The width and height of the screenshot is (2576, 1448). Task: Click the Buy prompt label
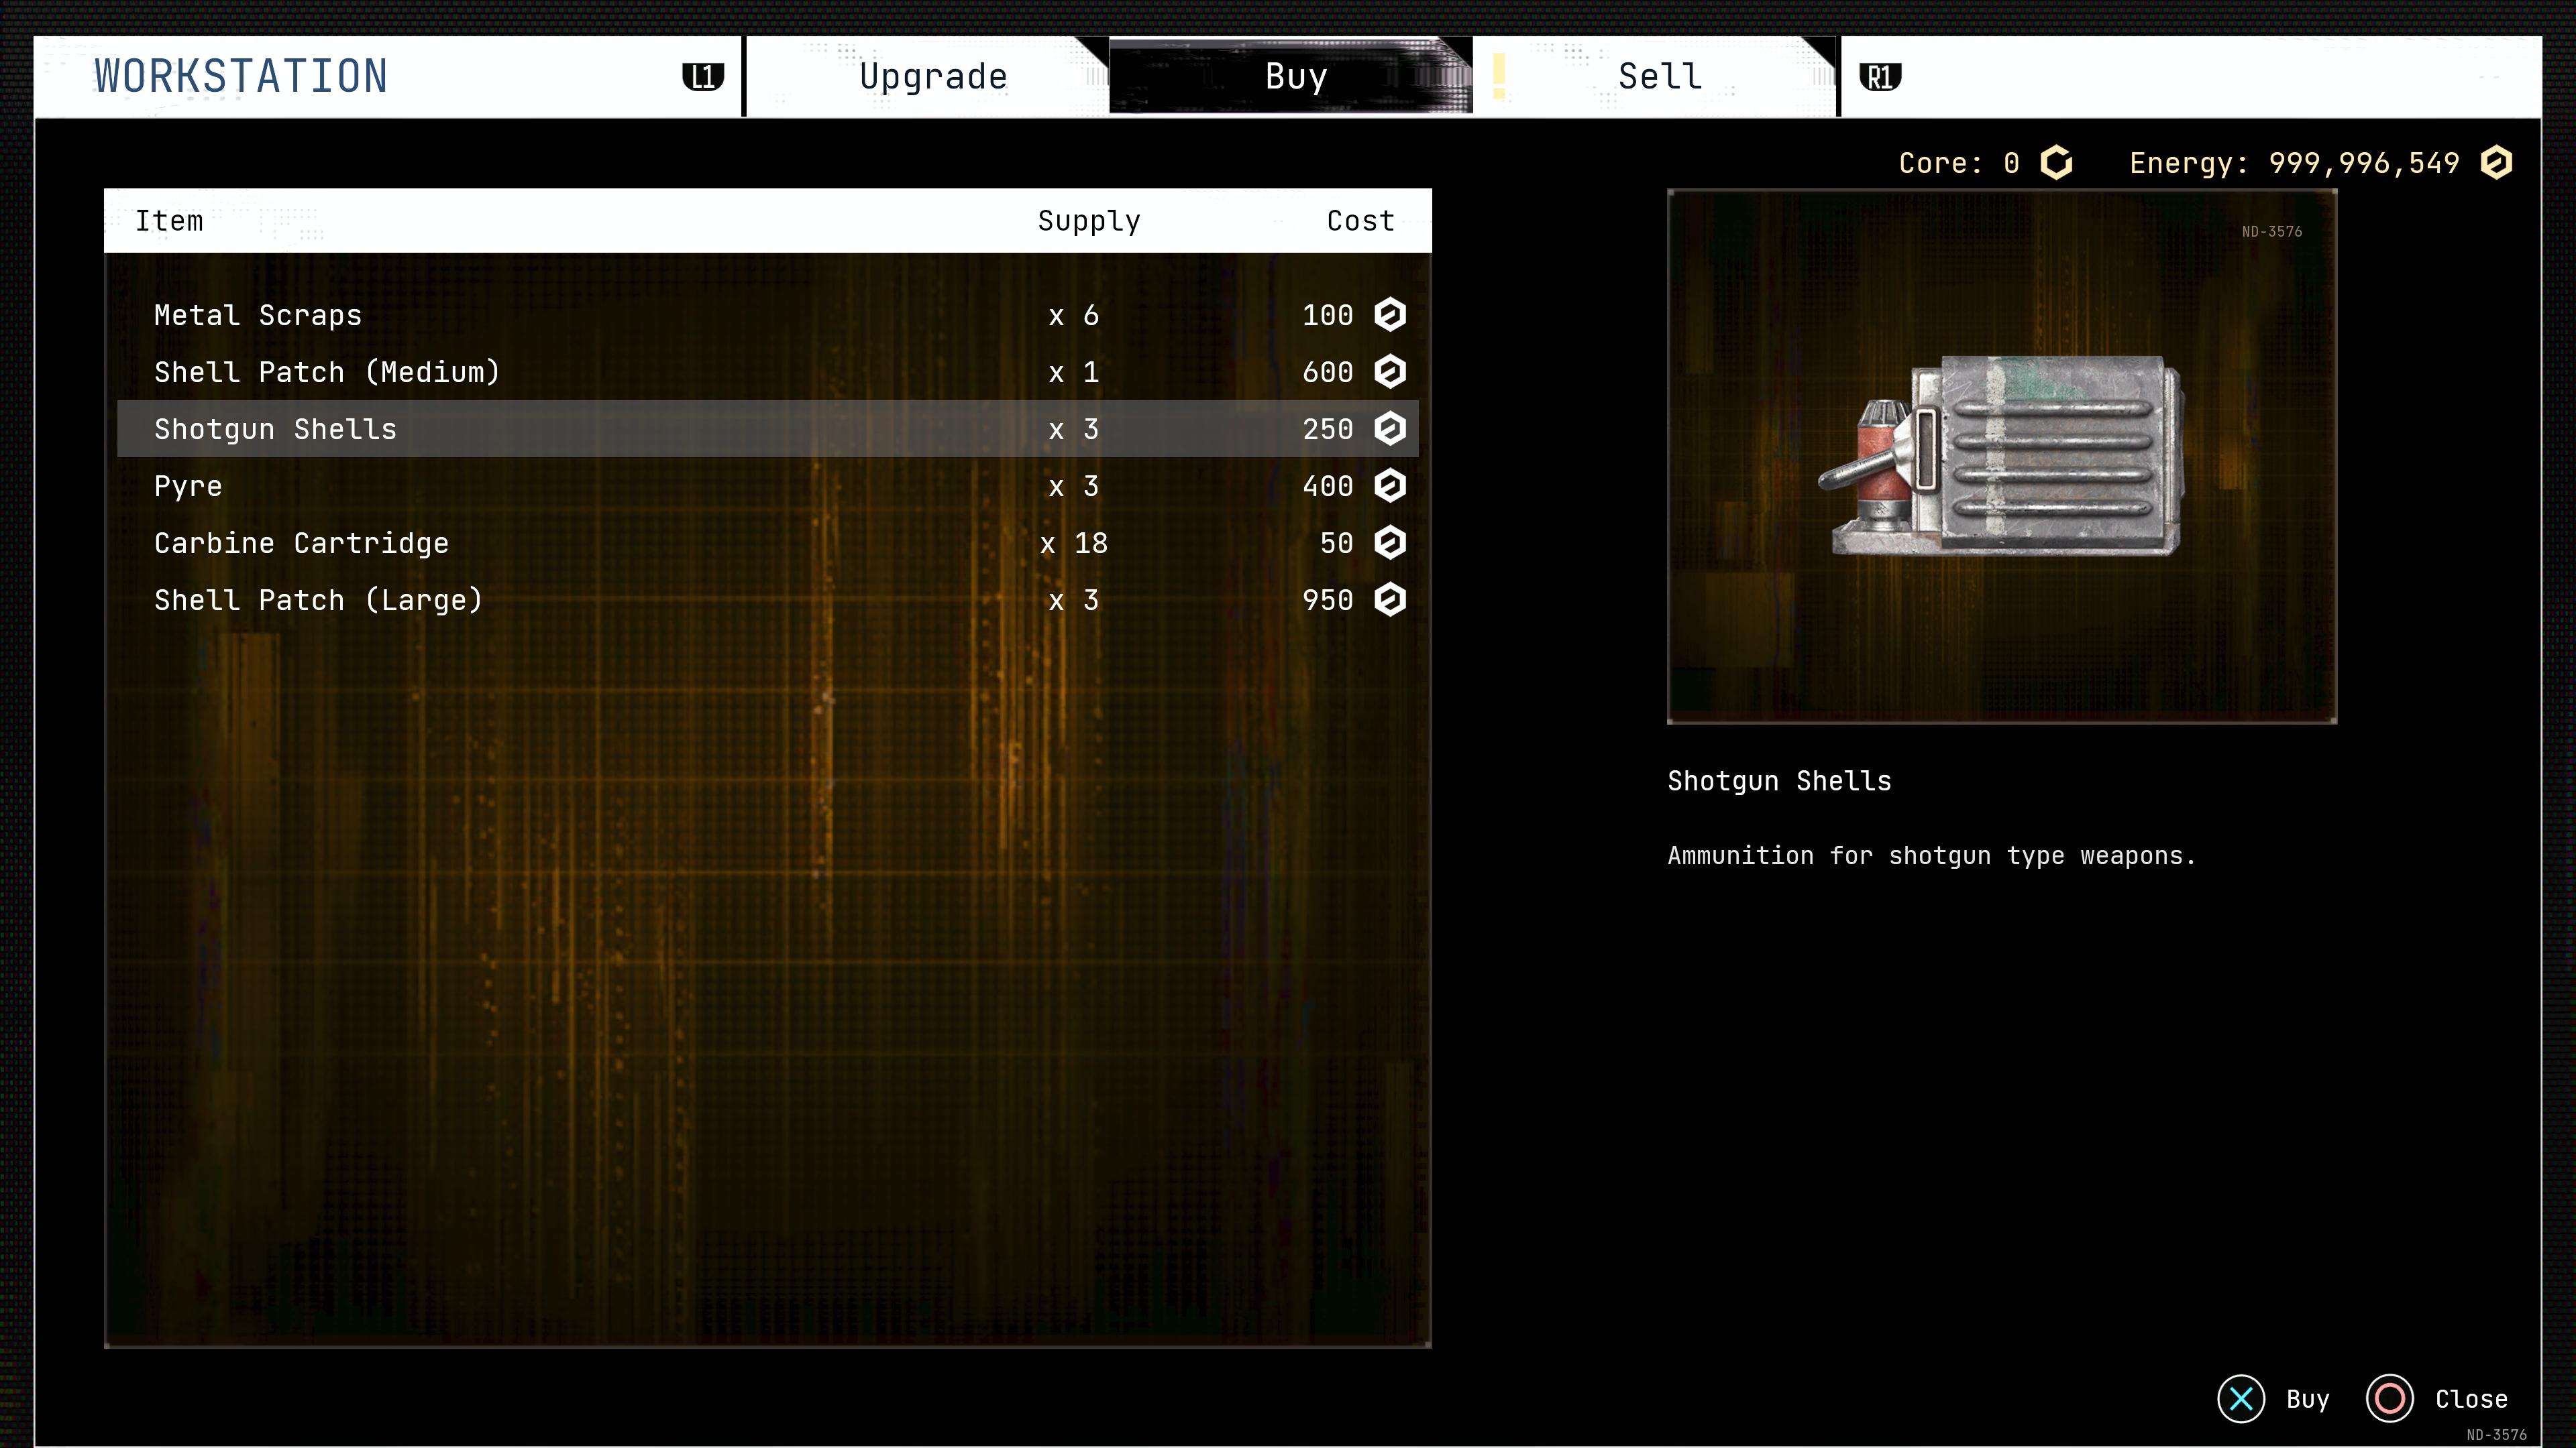click(2306, 1399)
